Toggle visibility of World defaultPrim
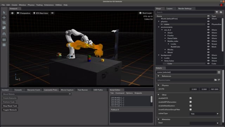The height and width of the screenshot is (127, 225). (208, 19)
